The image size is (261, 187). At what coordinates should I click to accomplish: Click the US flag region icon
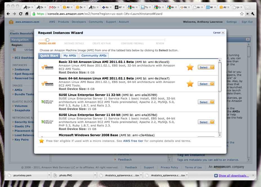(14, 50)
